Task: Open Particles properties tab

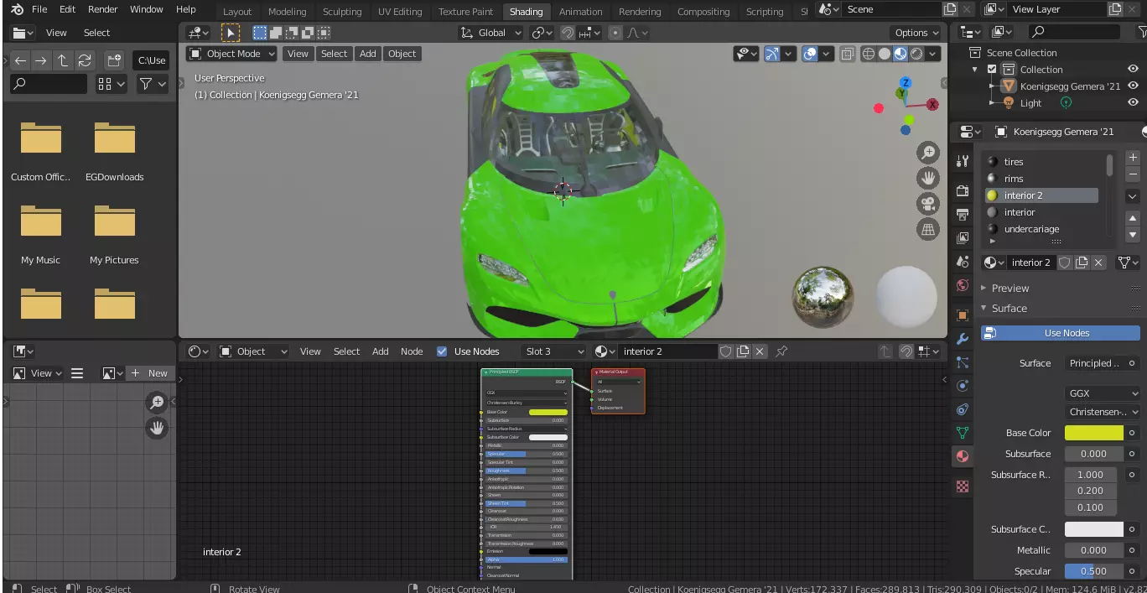Action: [x=963, y=362]
